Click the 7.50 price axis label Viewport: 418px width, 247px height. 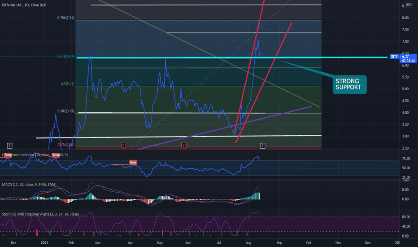coord(405,30)
